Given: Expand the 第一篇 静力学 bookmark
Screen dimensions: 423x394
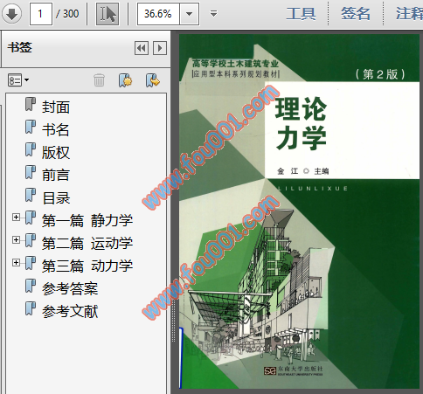Looking at the screenshot, I should [x=16, y=217].
